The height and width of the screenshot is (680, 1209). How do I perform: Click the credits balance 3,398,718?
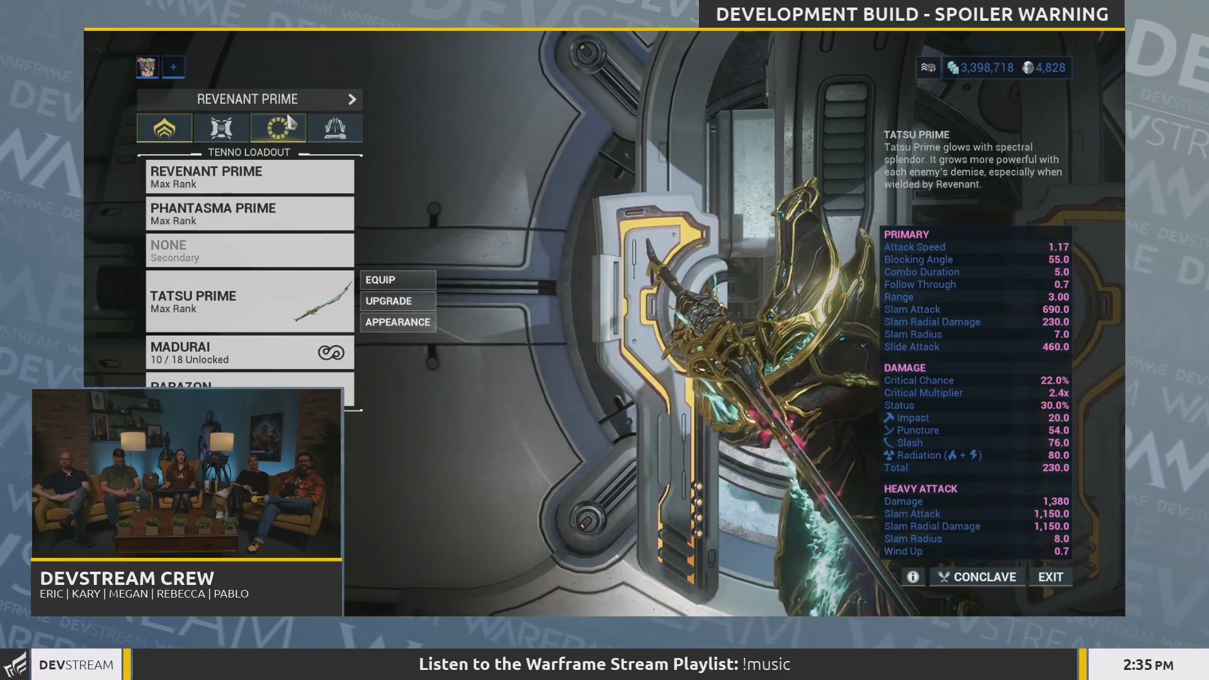point(980,67)
